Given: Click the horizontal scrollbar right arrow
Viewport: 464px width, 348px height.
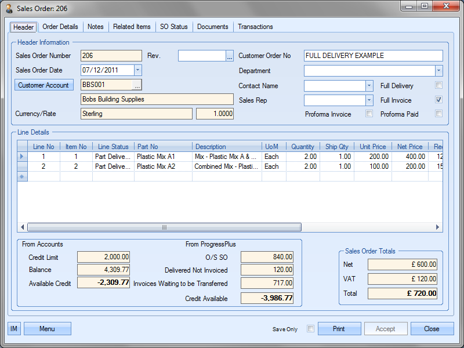Looking at the screenshot, I should point(438,227).
